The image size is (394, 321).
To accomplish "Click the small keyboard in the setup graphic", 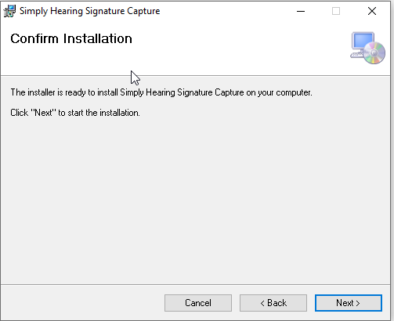I will click(x=356, y=55).
